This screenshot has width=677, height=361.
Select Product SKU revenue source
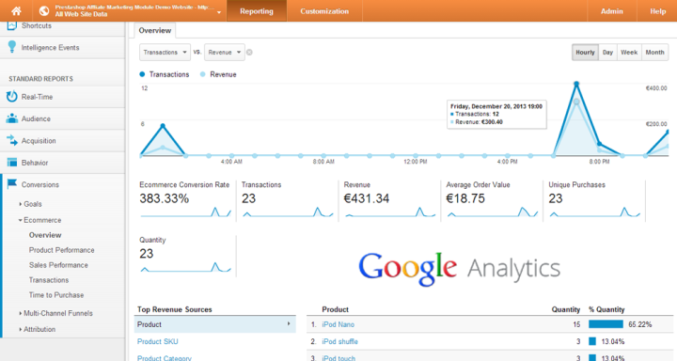click(158, 341)
